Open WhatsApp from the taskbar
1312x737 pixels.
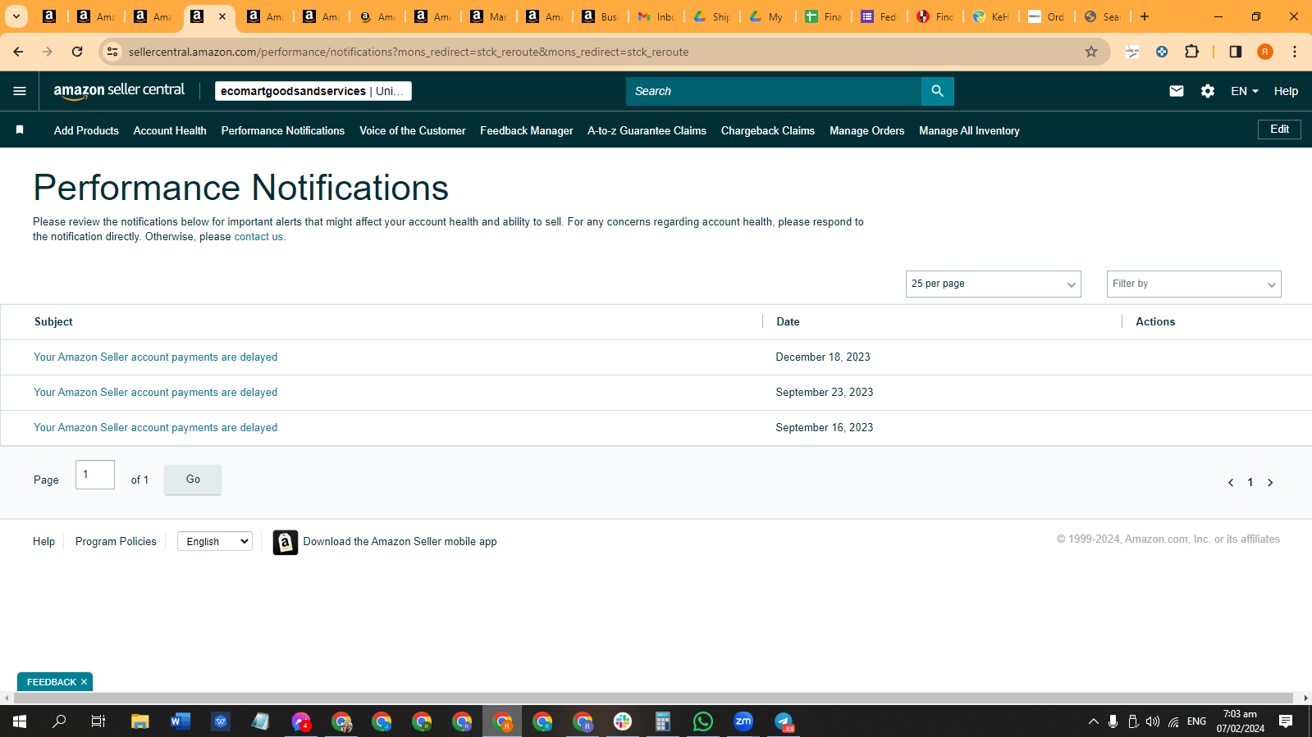pos(703,721)
